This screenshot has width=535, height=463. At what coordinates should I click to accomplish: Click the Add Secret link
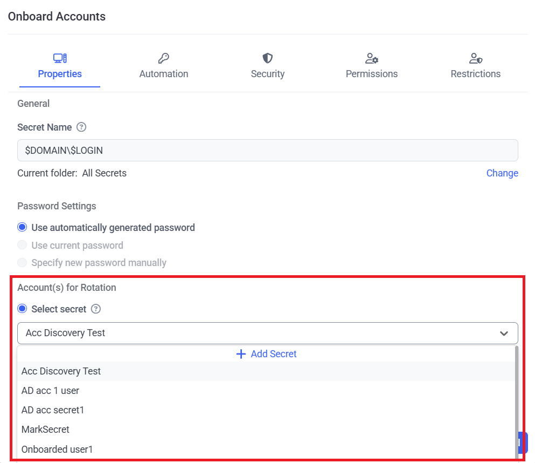pyautogui.click(x=273, y=354)
